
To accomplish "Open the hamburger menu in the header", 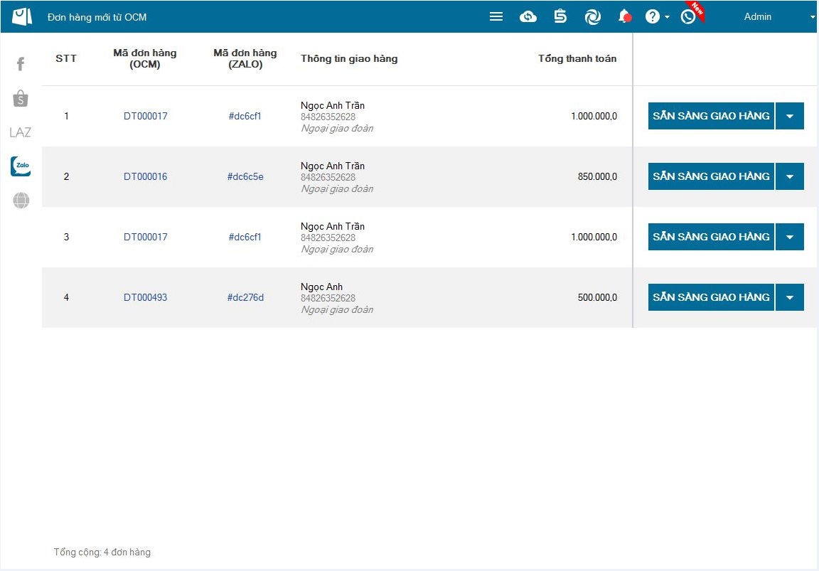I will (x=496, y=16).
